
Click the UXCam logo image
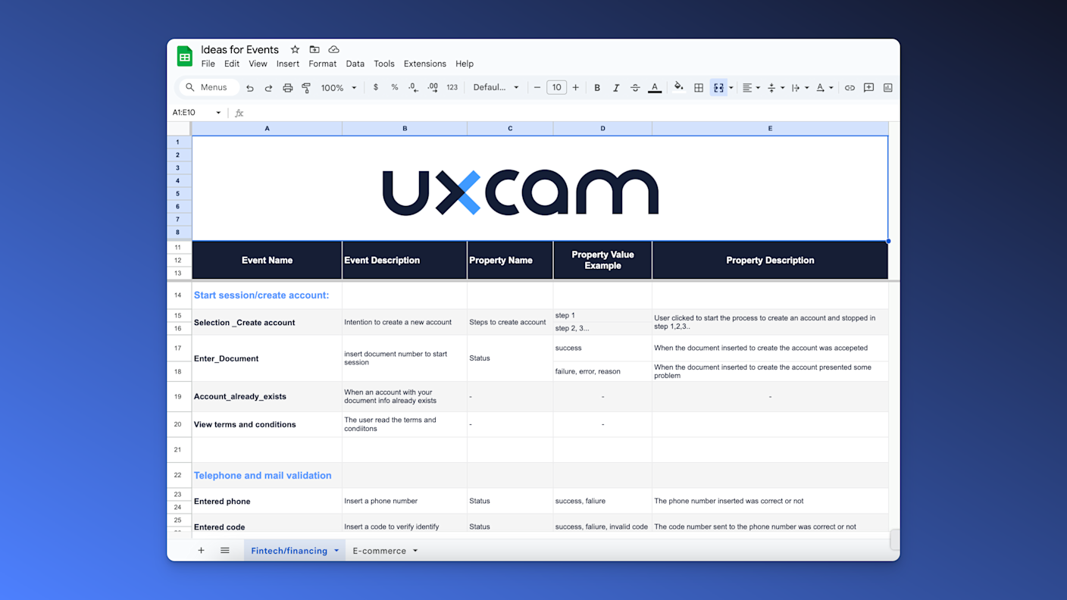tap(521, 192)
